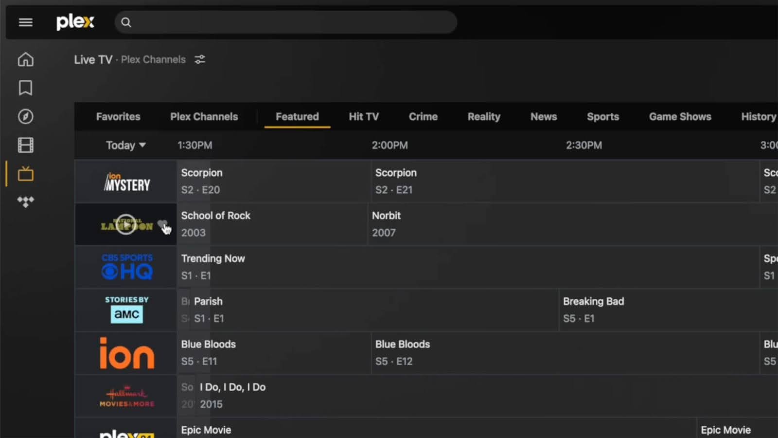Open Norbit 2007 listing
778x438 pixels.
click(573, 224)
